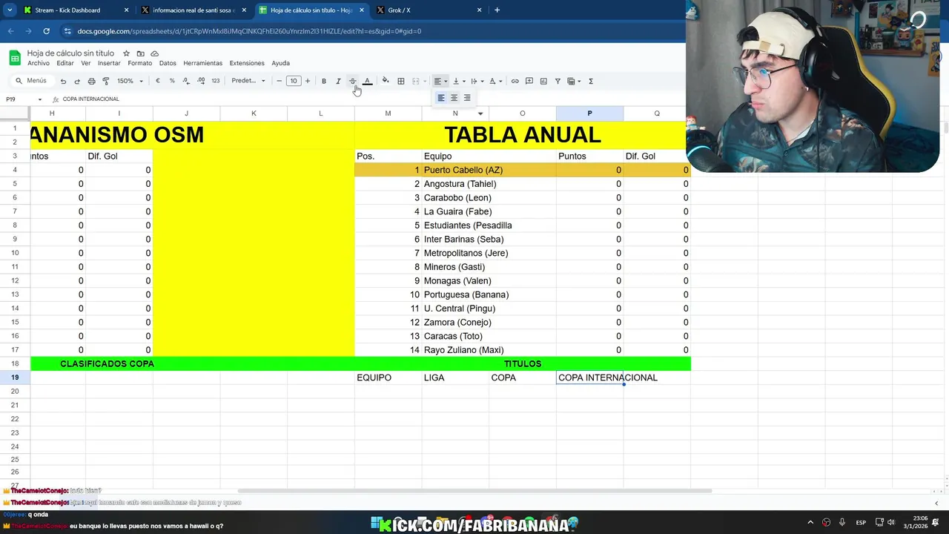Click the font size field showing 10

click(x=294, y=81)
